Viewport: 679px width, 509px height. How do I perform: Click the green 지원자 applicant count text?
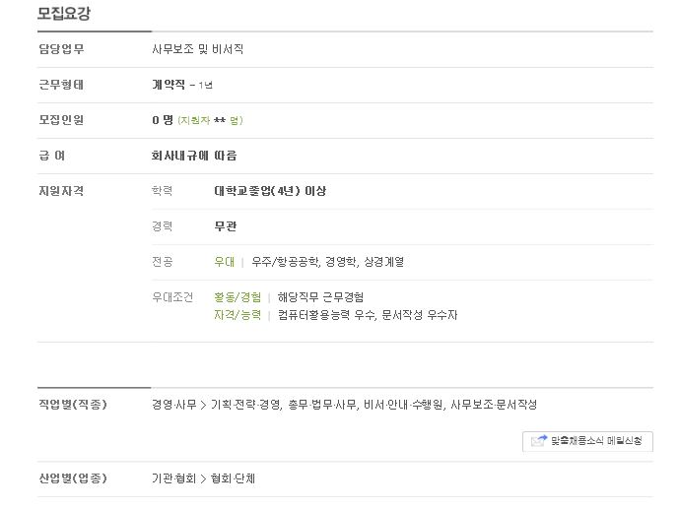(x=210, y=120)
